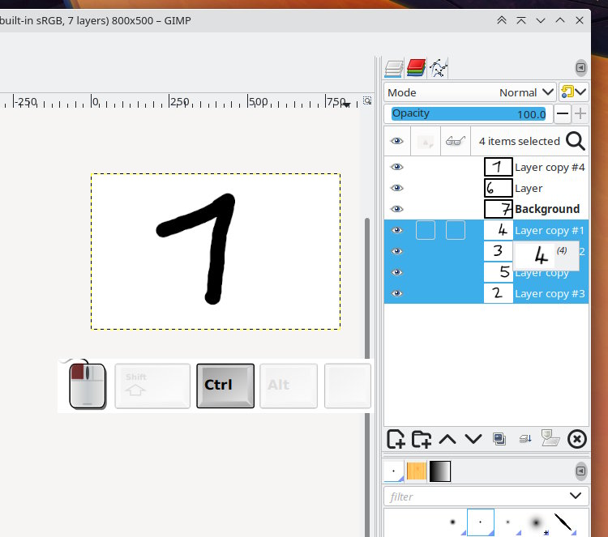Image resolution: width=608 pixels, height=537 pixels.
Task: Open the layers dock configuration menu
Action: click(580, 68)
